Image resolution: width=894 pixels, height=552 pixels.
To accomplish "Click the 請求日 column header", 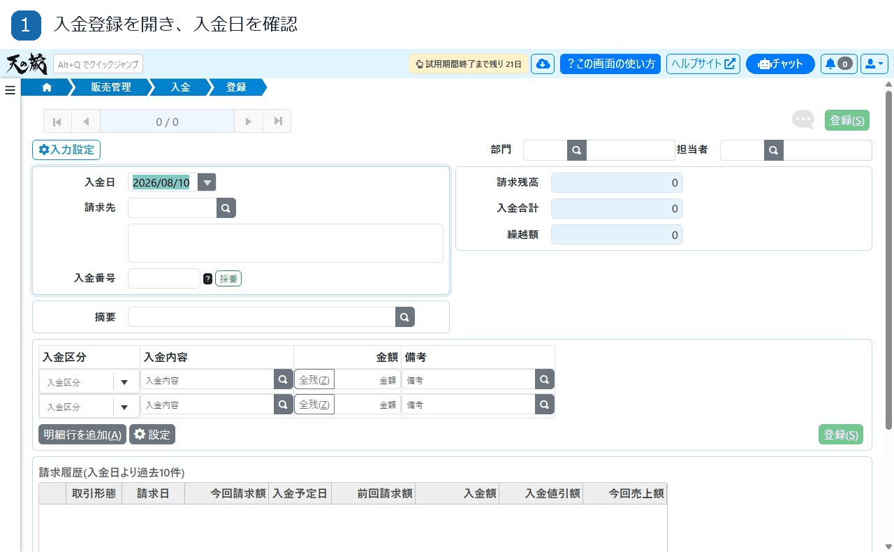I will pos(154,493).
